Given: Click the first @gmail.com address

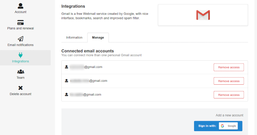Looking at the screenshot, I should click(x=86, y=67).
